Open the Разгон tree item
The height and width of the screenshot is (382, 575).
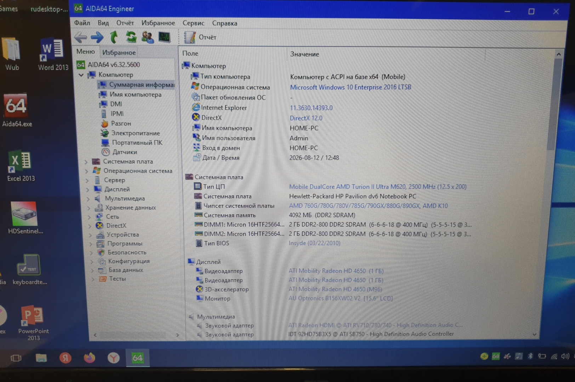(116, 123)
